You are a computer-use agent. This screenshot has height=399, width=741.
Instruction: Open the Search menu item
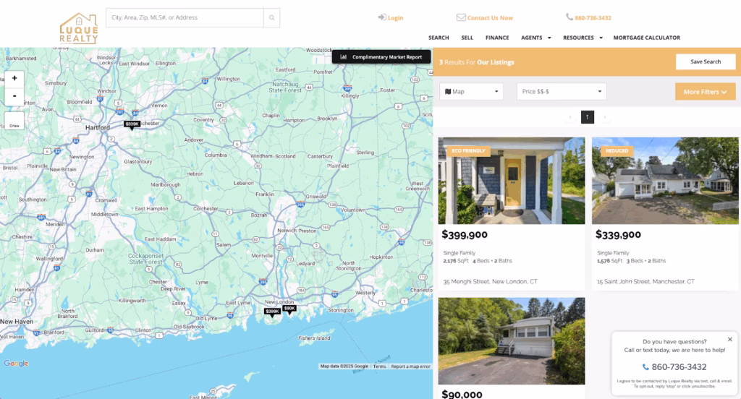pyautogui.click(x=439, y=38)
